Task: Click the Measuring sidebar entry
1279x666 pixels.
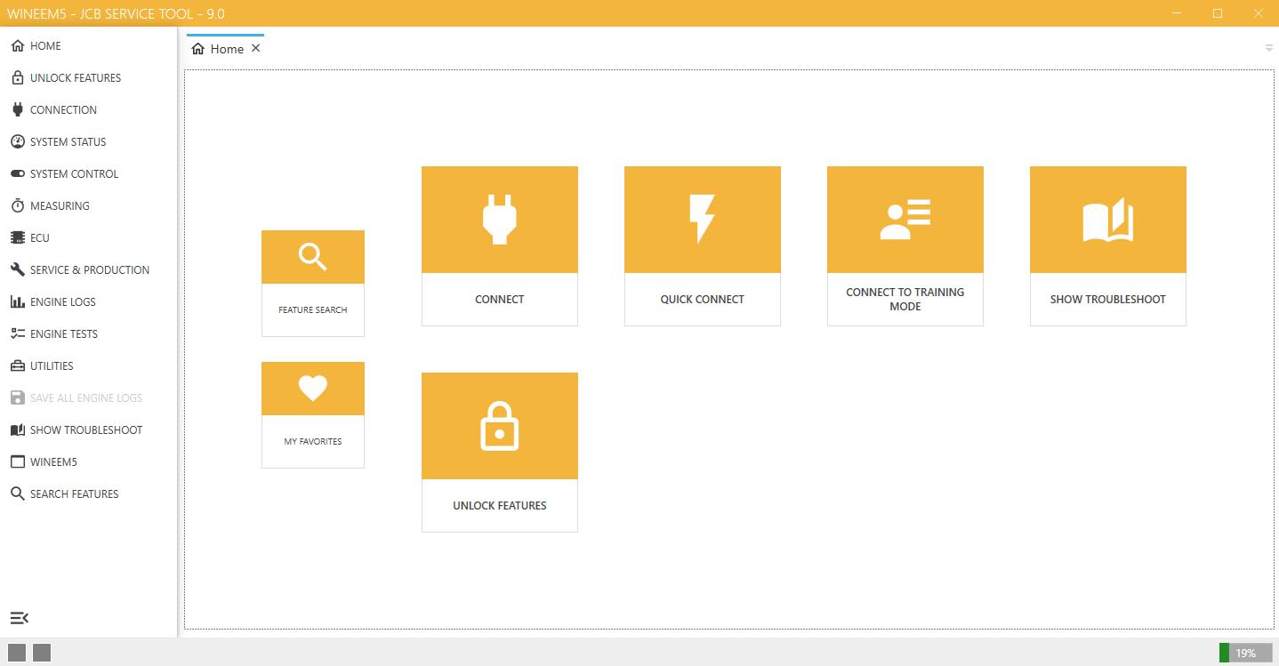Action: [x=60, y=205]
